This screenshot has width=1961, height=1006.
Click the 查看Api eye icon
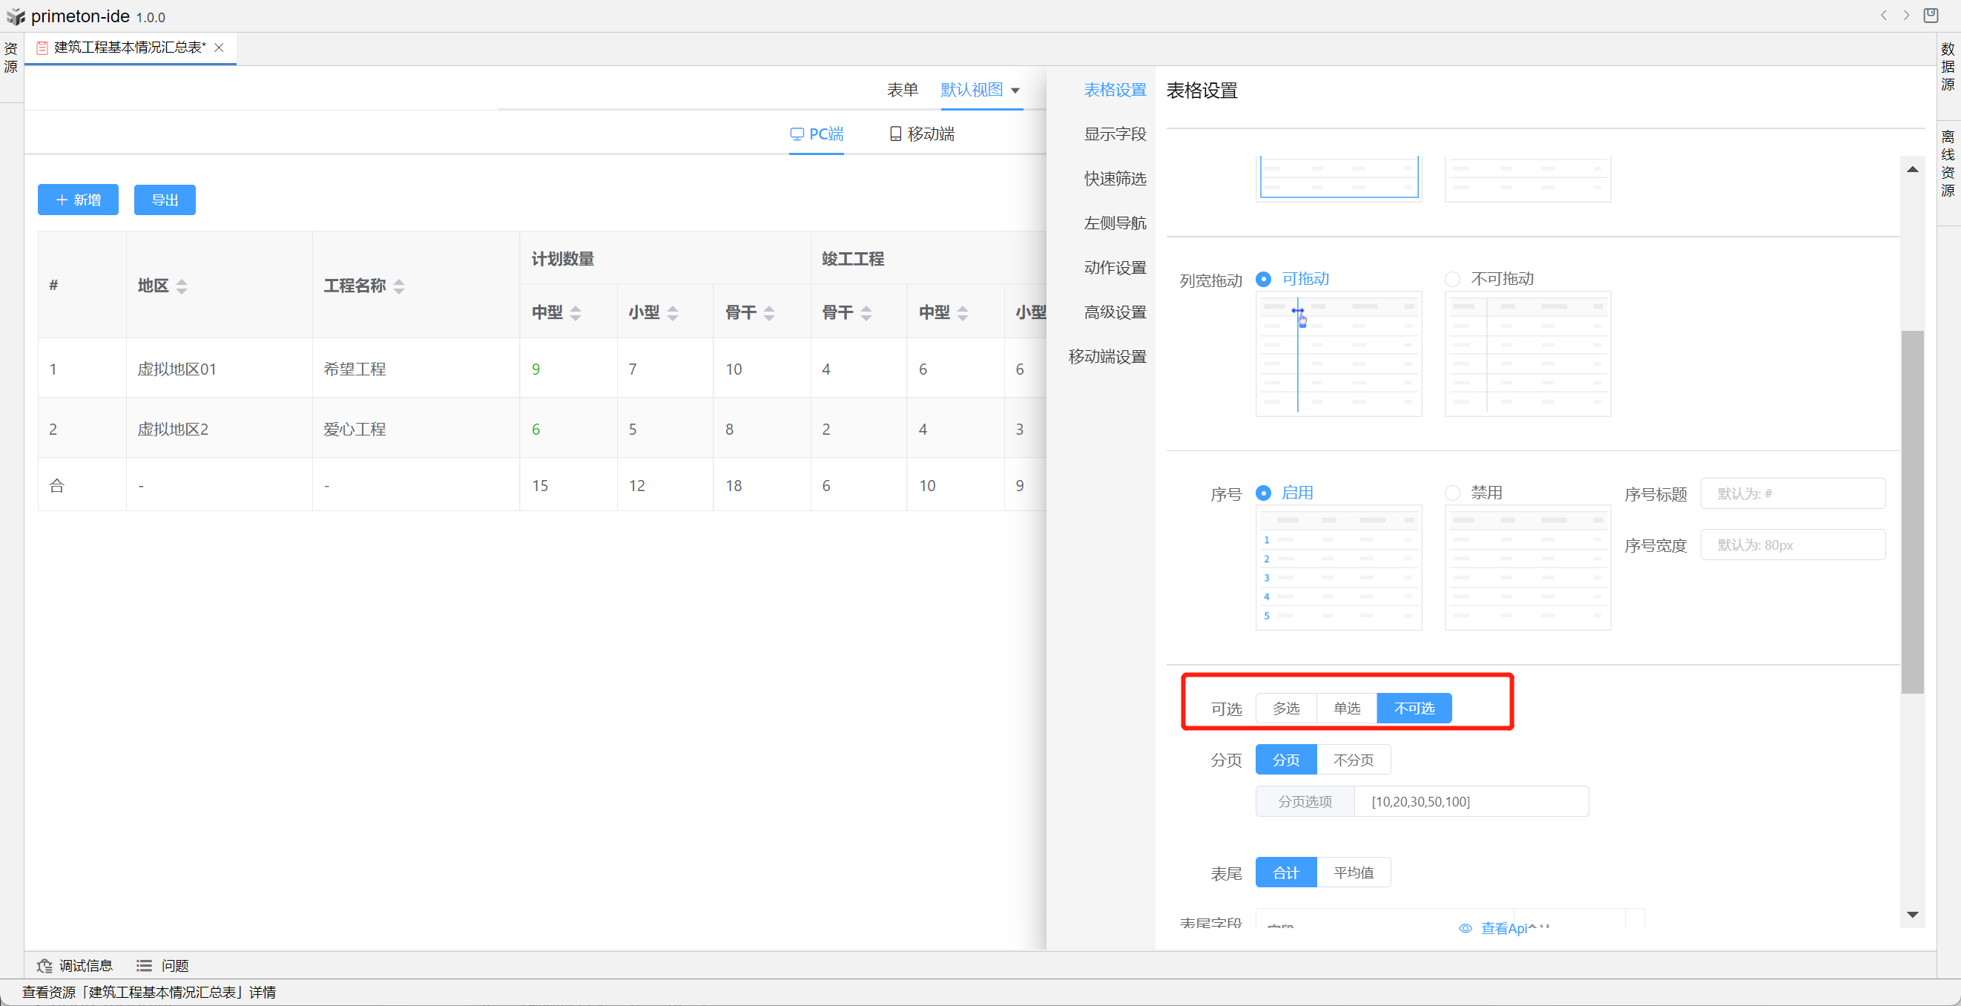pos(1466,928)
